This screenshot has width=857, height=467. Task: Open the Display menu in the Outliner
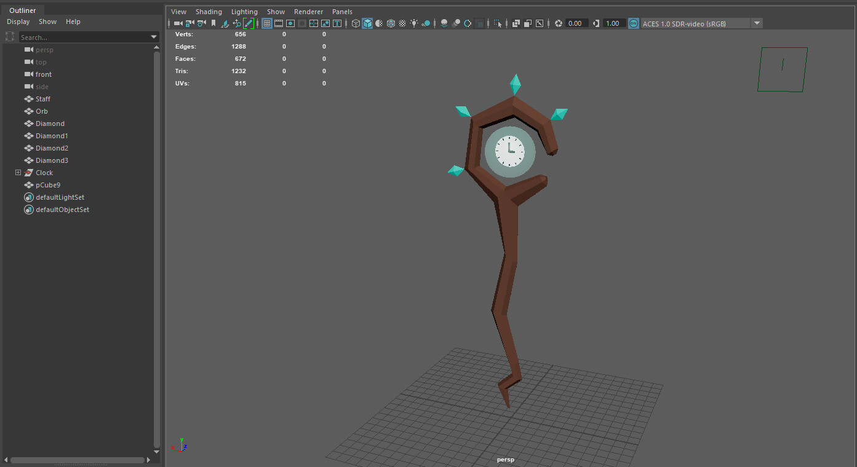18,21
